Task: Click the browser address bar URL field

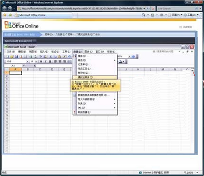Action: 82,9
